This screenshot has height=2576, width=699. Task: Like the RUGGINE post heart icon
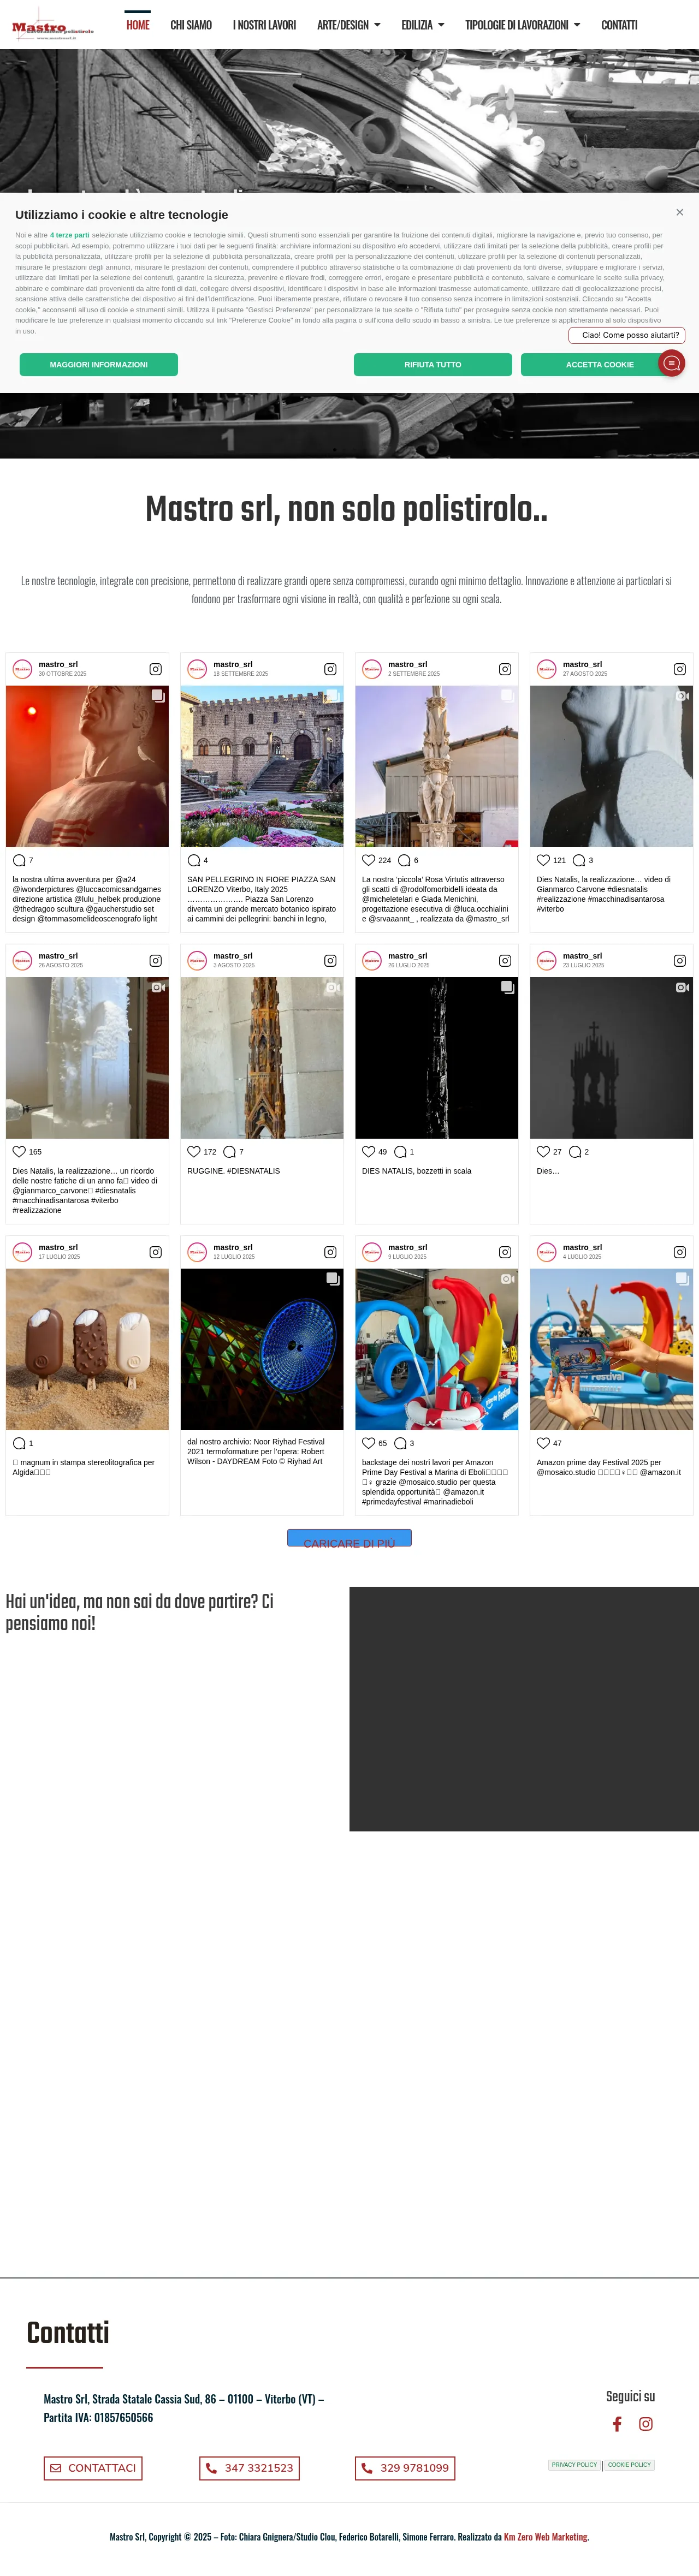coord(194,1151)
